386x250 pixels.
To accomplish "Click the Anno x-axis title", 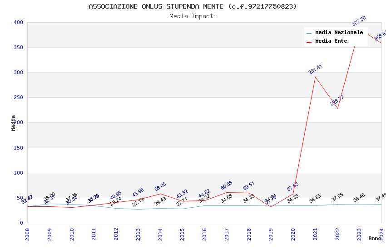I will pyautogui.click(x=375, y=238).
